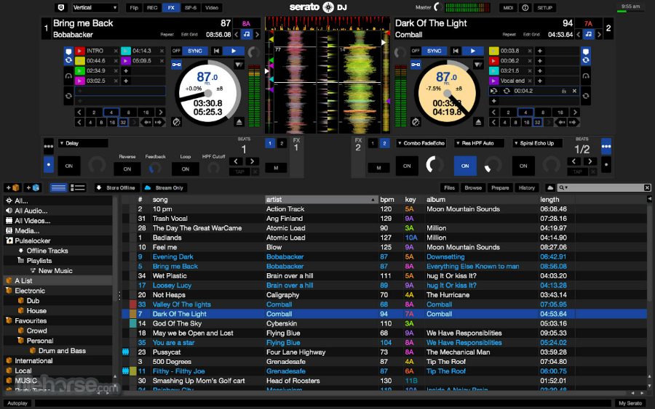Toggle the Delay effect ON button
655x409 pixels.
tap(69, 166)
